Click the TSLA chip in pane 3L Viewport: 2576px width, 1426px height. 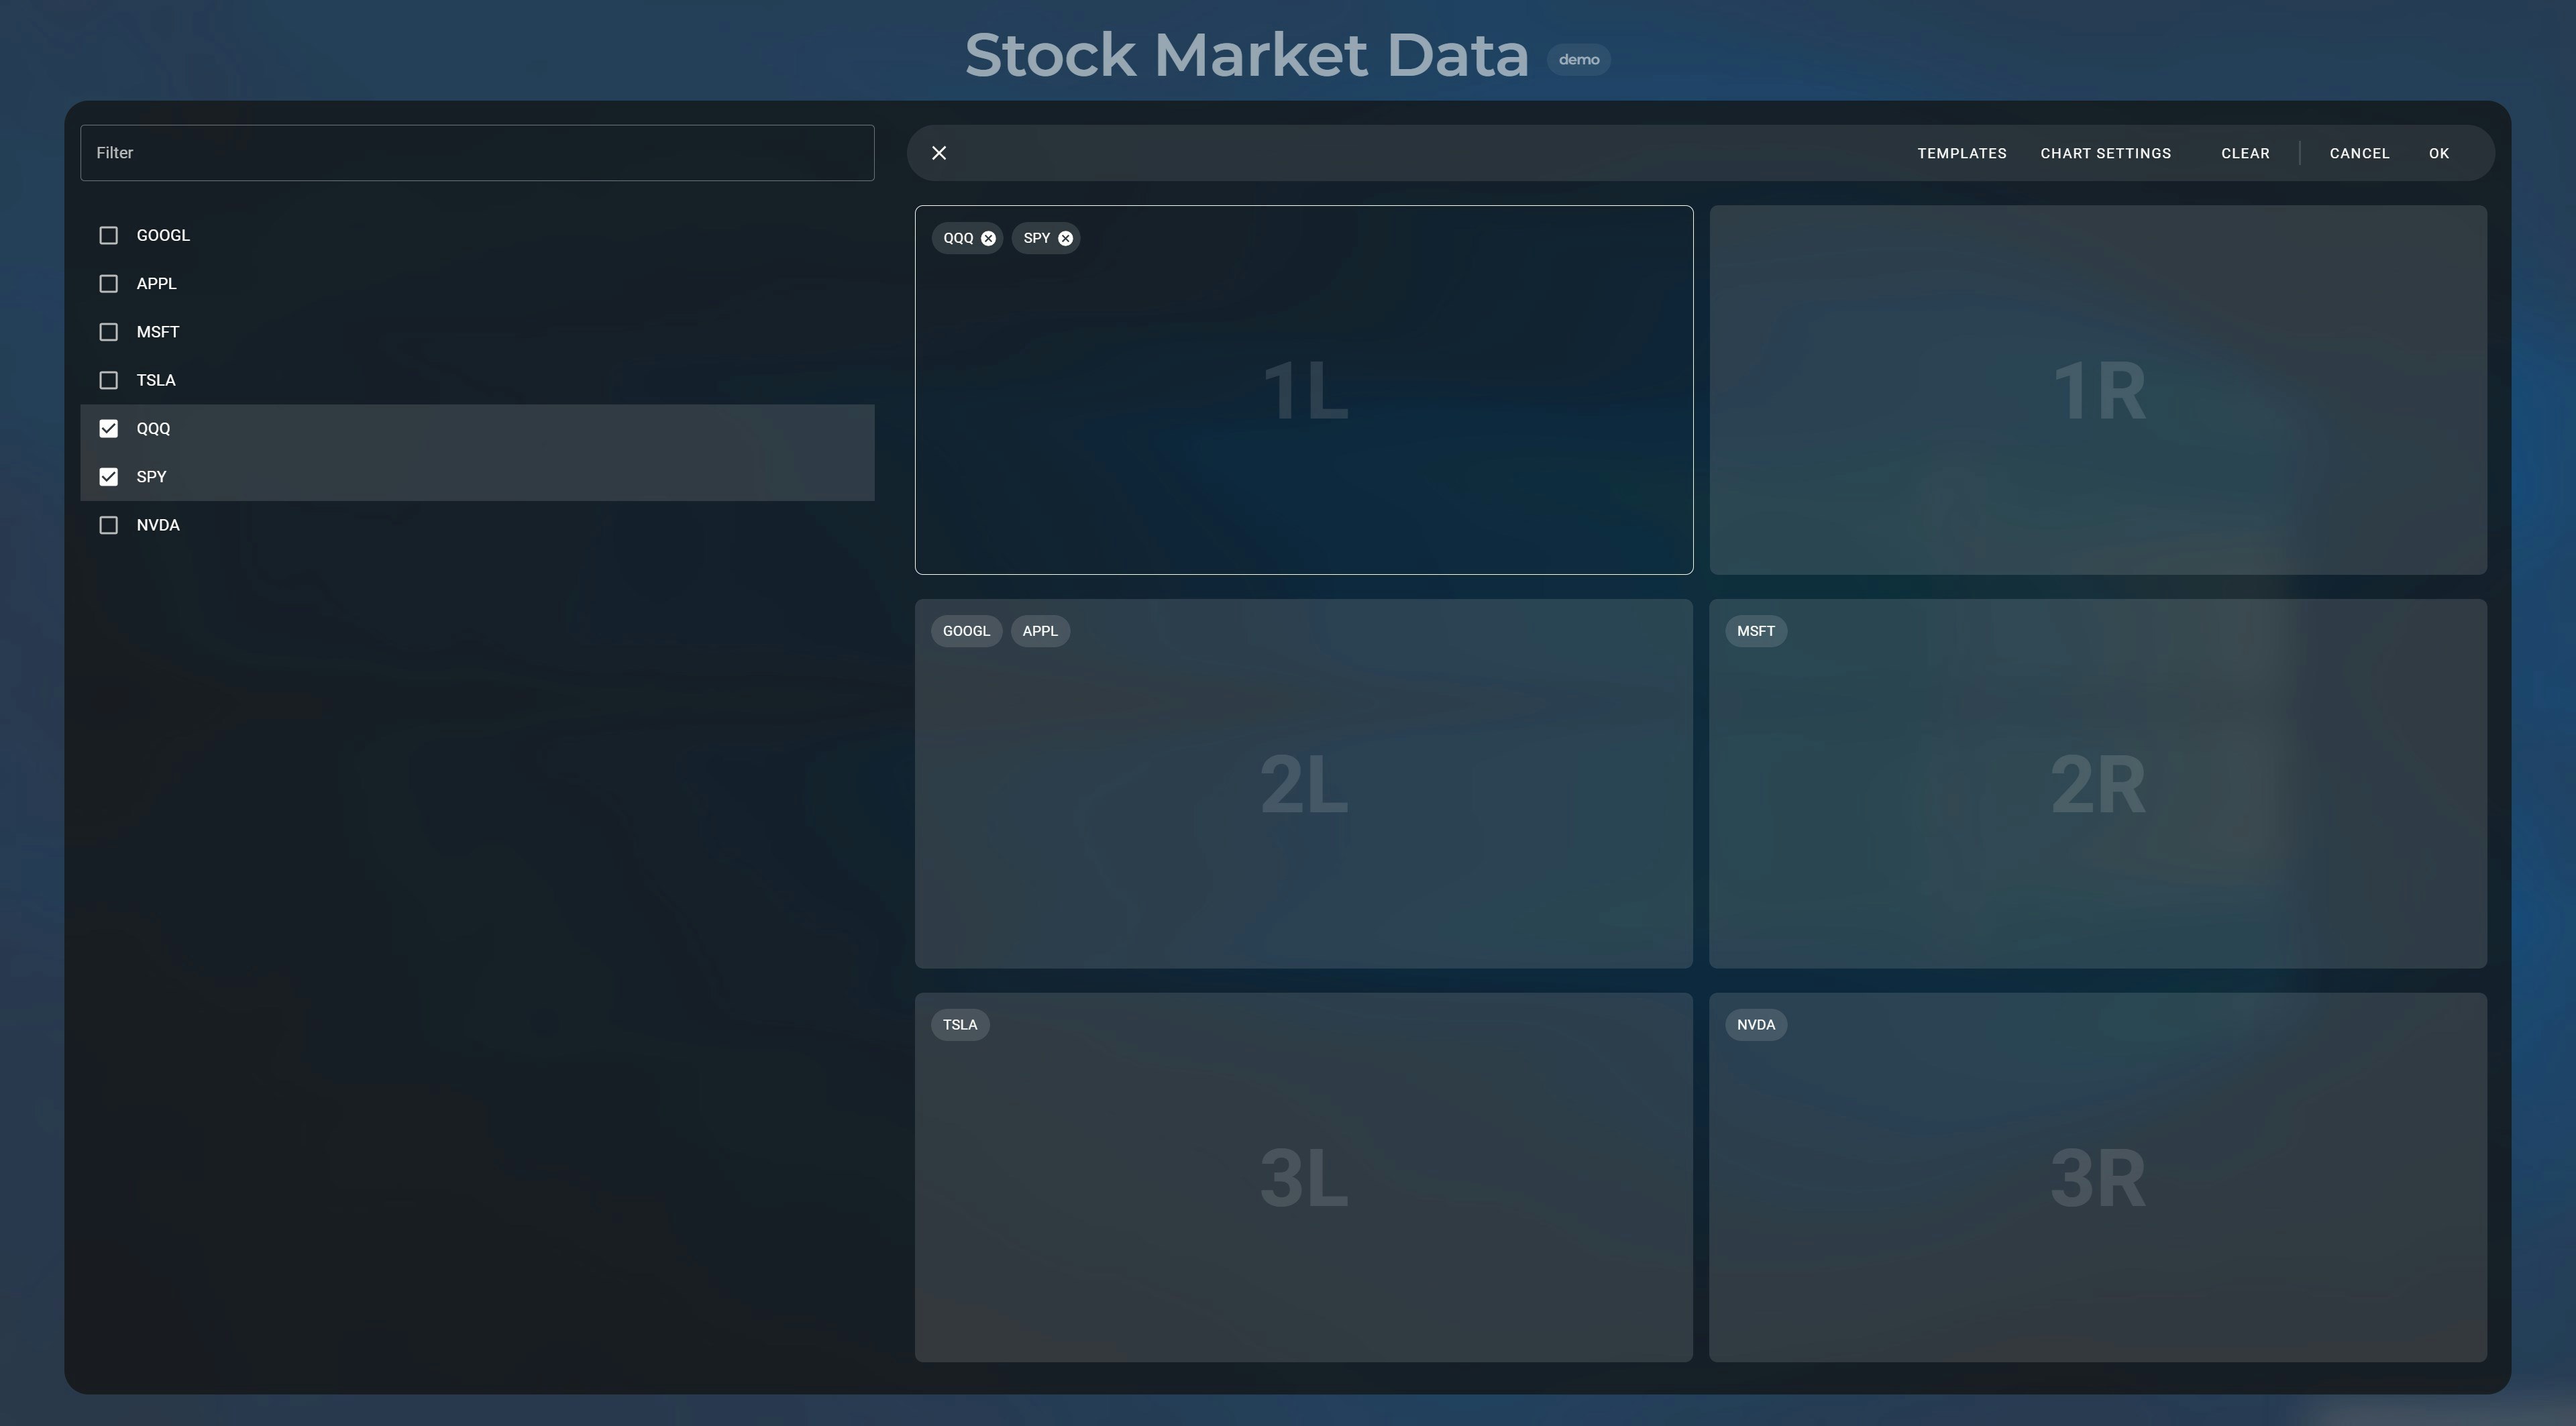[x=959, y=1024]
